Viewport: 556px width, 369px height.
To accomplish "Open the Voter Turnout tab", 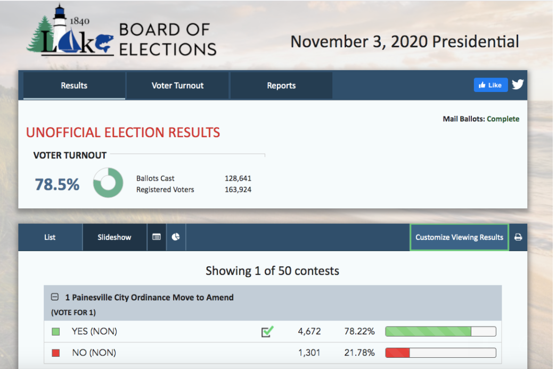I will [x=177, y=86].
